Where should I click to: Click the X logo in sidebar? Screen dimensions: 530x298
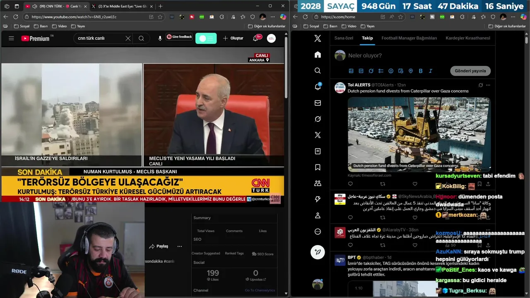318,38
